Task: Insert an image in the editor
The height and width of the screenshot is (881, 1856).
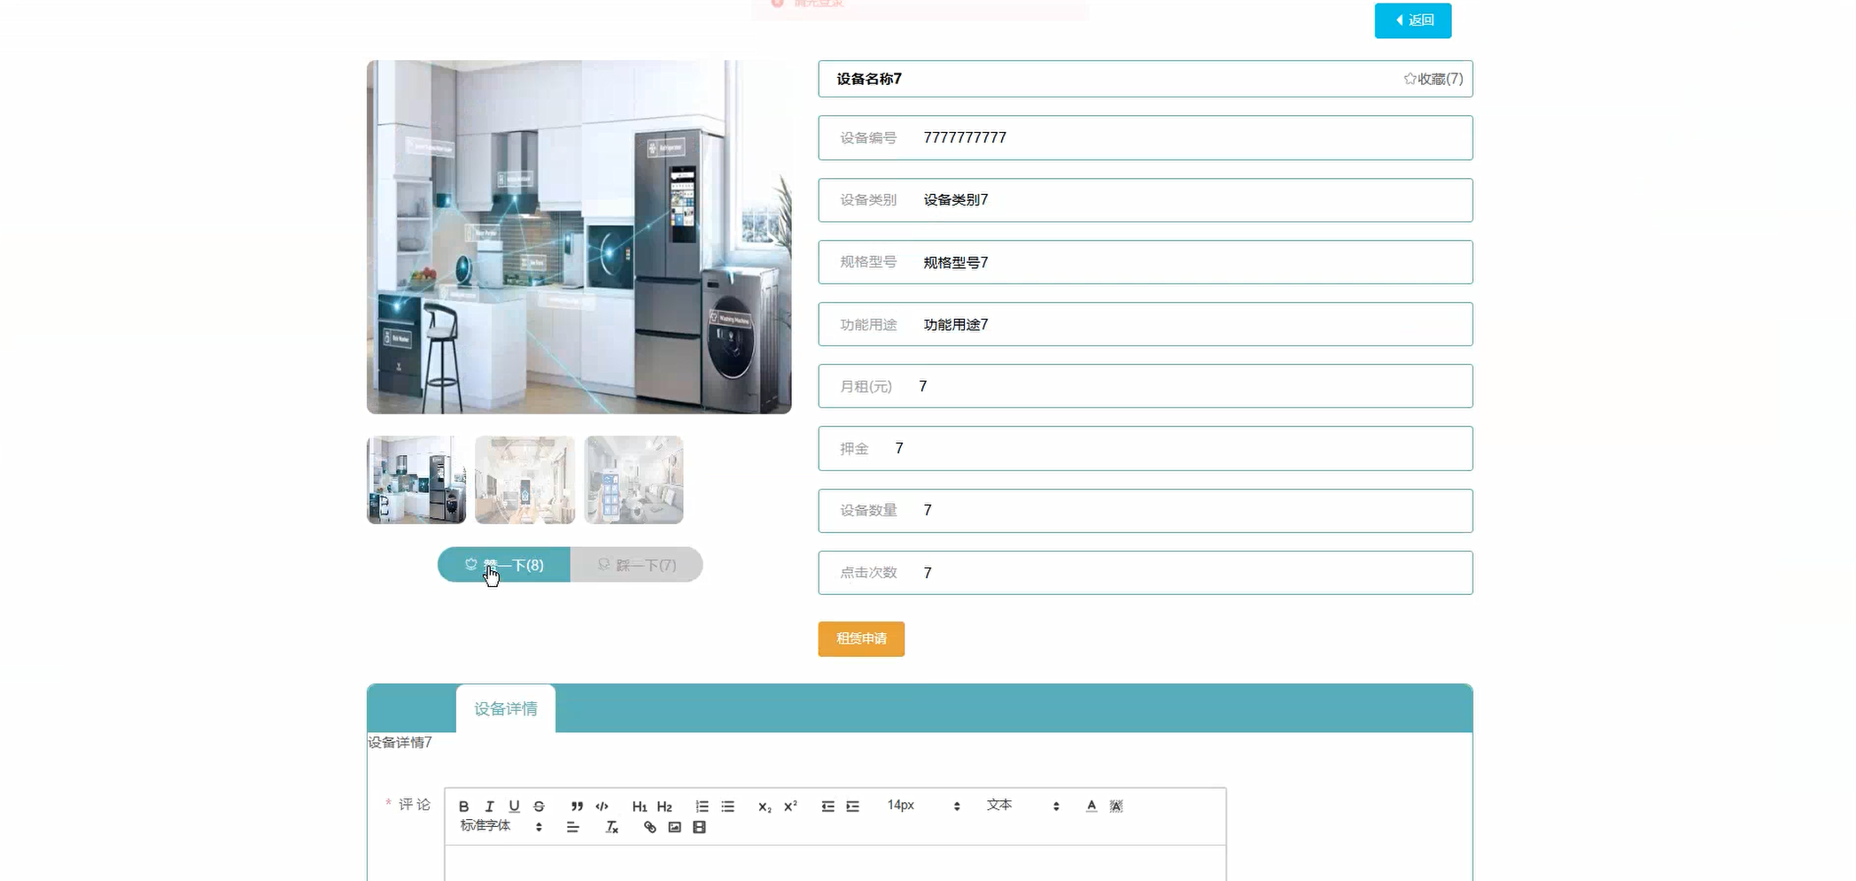Action: coord(674,827)
